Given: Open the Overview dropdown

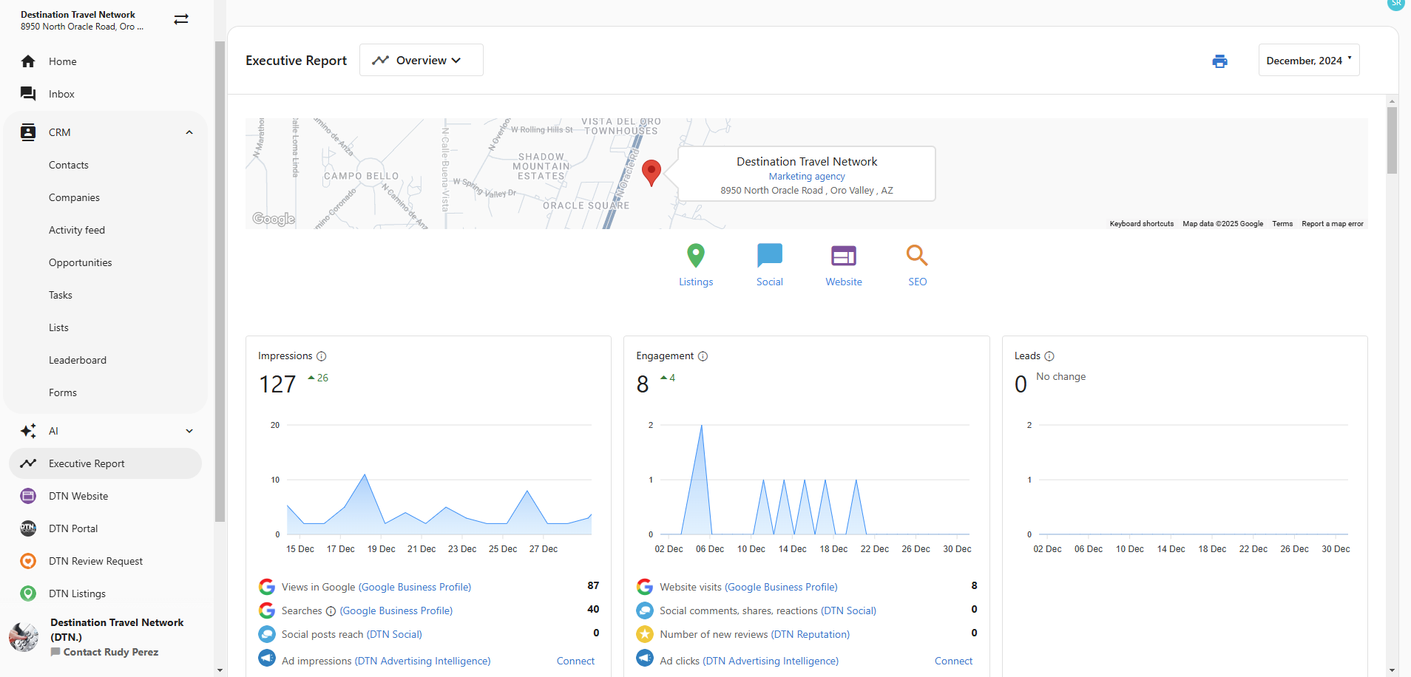Looking at the screenshot, I should tap(422, 60).
